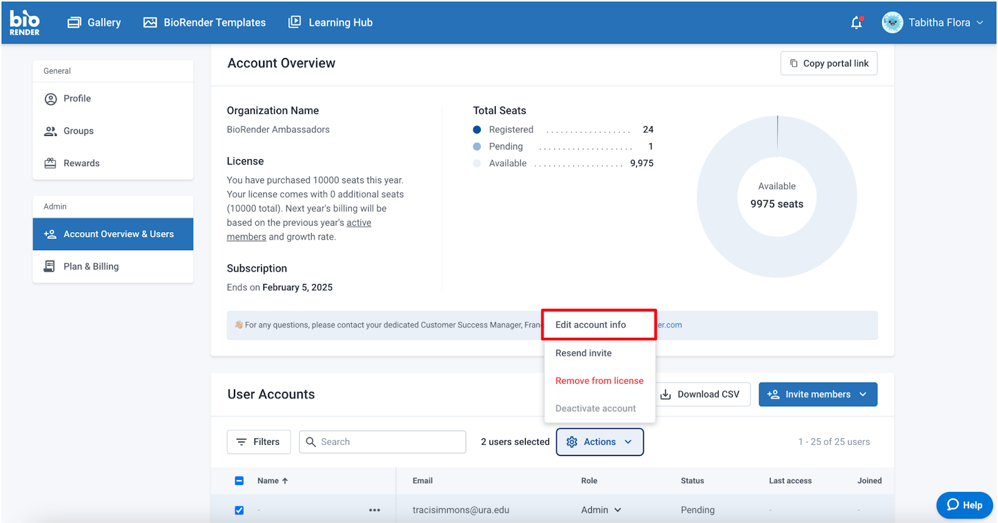This screenshot has height=523, width=998.
Task: Download the users CSV
Action: 700,394
